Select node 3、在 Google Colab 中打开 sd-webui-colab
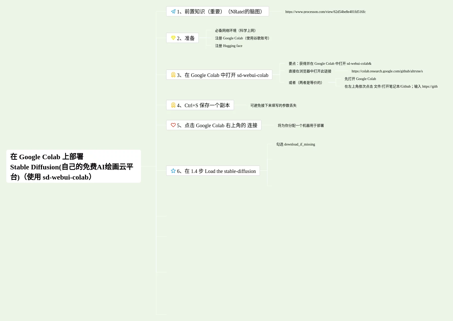Image resolution: width=453 pixels, height=321 pixels. 219,75
